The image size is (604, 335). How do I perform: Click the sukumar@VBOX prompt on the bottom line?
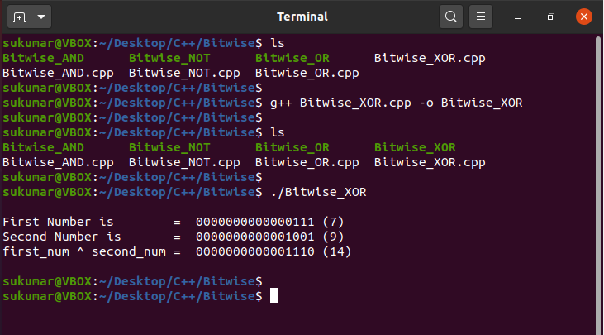pos(48,295)
